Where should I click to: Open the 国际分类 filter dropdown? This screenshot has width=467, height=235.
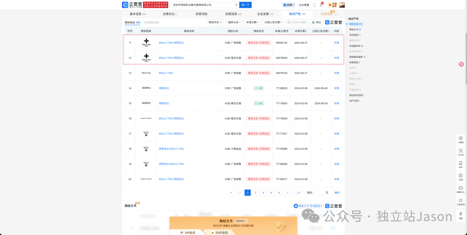click(x=234, y=22)
